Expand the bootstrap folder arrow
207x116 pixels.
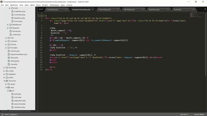tap(4, 68)
